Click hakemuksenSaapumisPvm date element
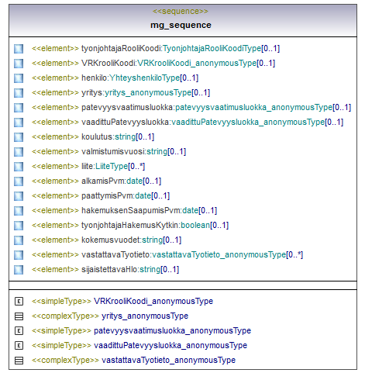This screenshot has height=373, width=365. tap(124, 210)
